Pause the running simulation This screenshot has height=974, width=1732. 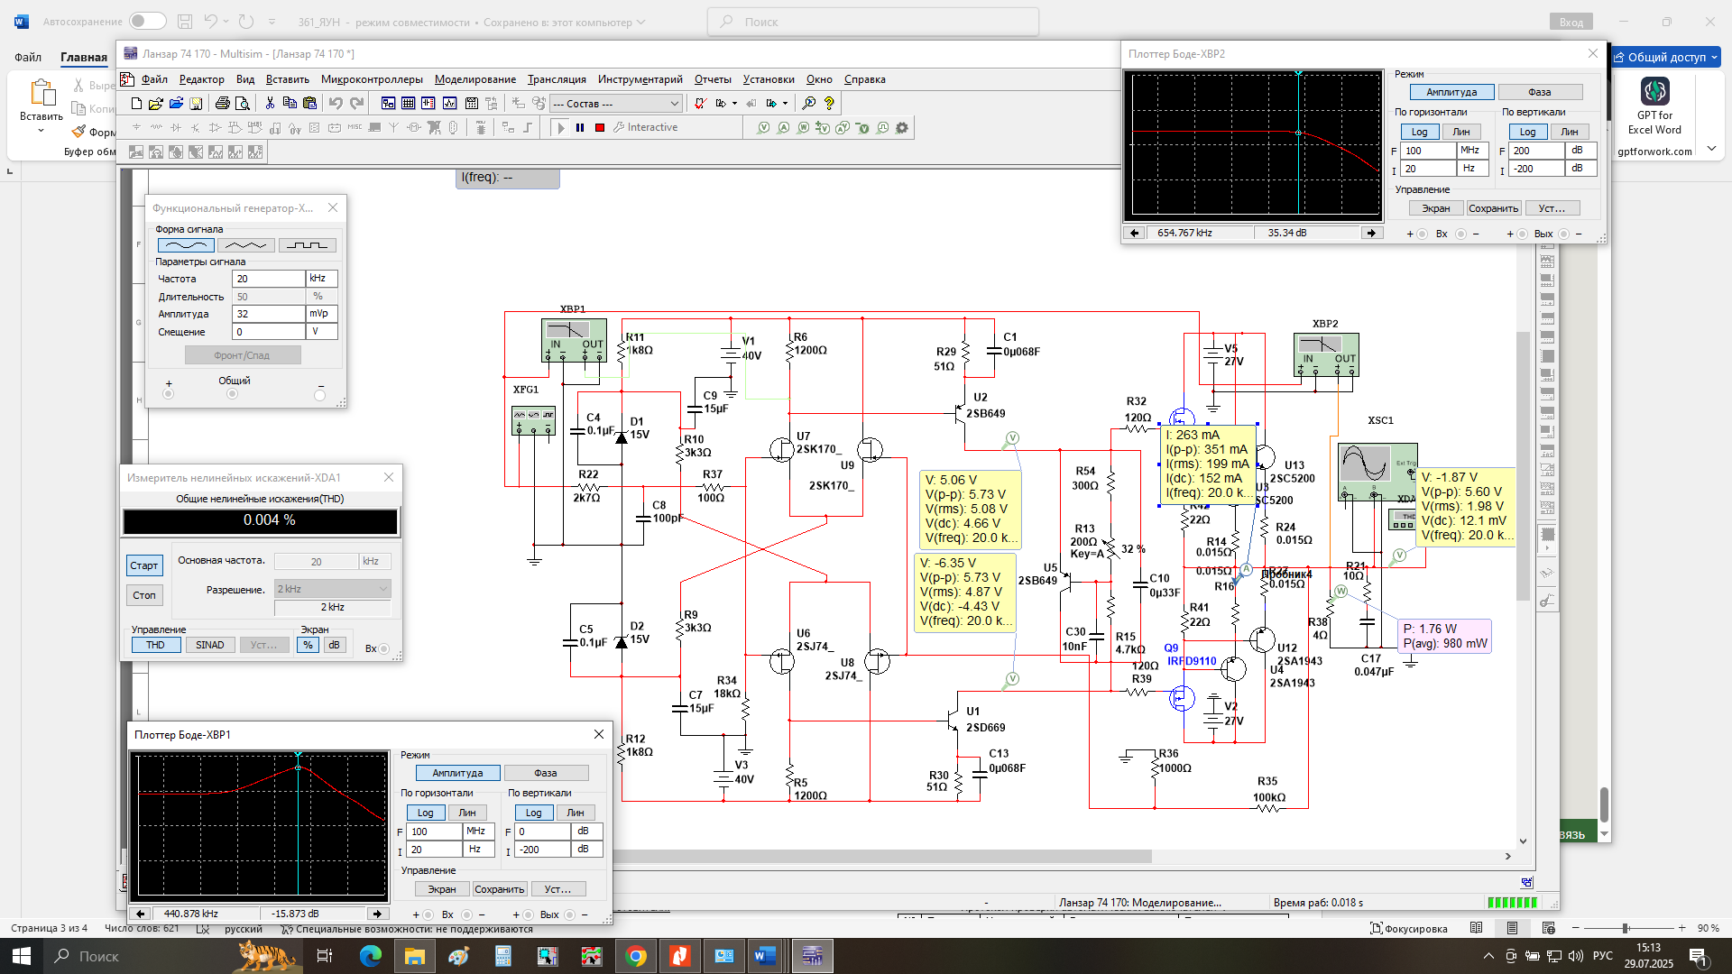(580, 128)
